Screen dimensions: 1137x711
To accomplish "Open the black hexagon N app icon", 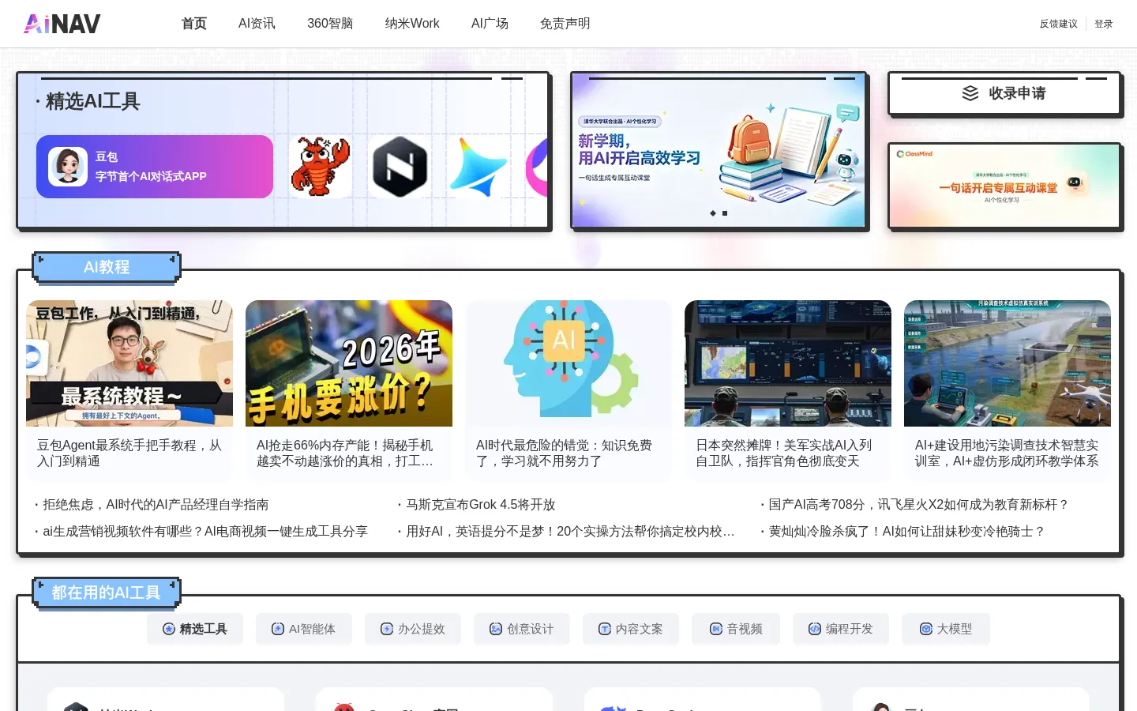I will pos(400,167).
